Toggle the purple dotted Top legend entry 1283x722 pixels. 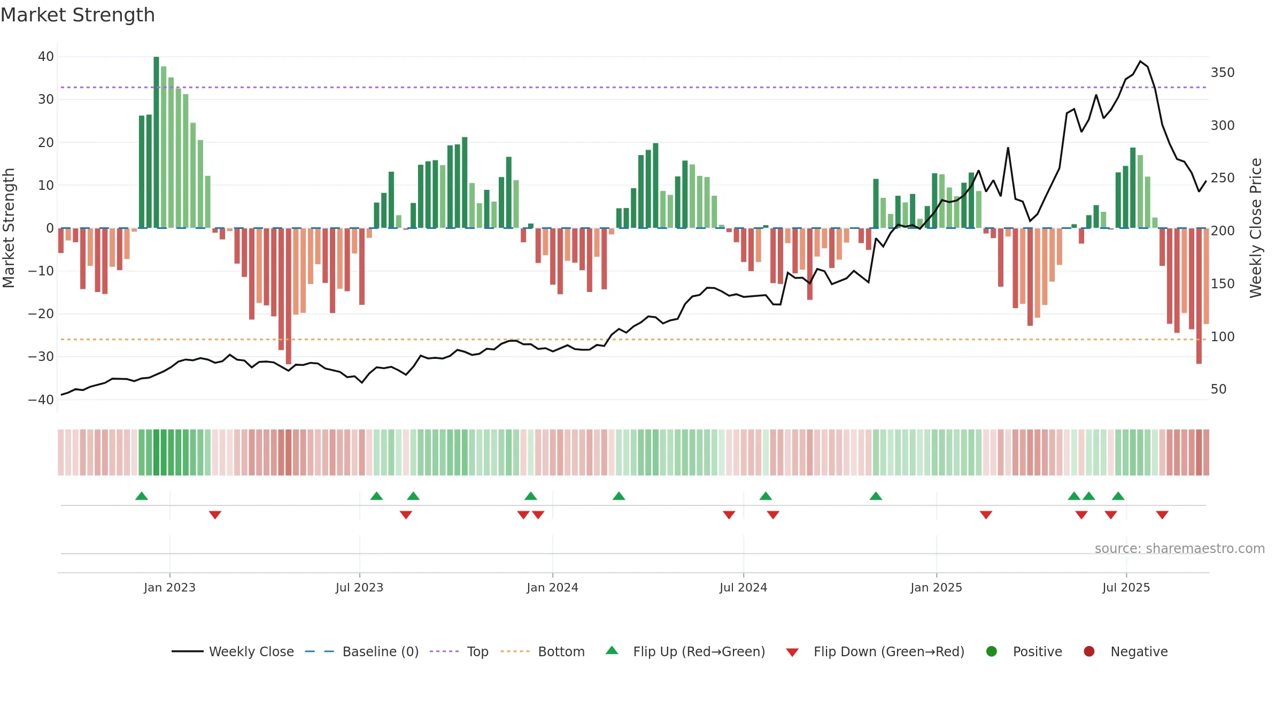[459, 651]
